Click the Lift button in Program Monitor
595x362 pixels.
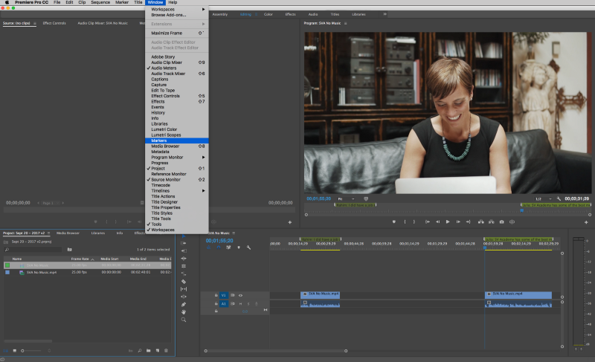click(480, 222)
